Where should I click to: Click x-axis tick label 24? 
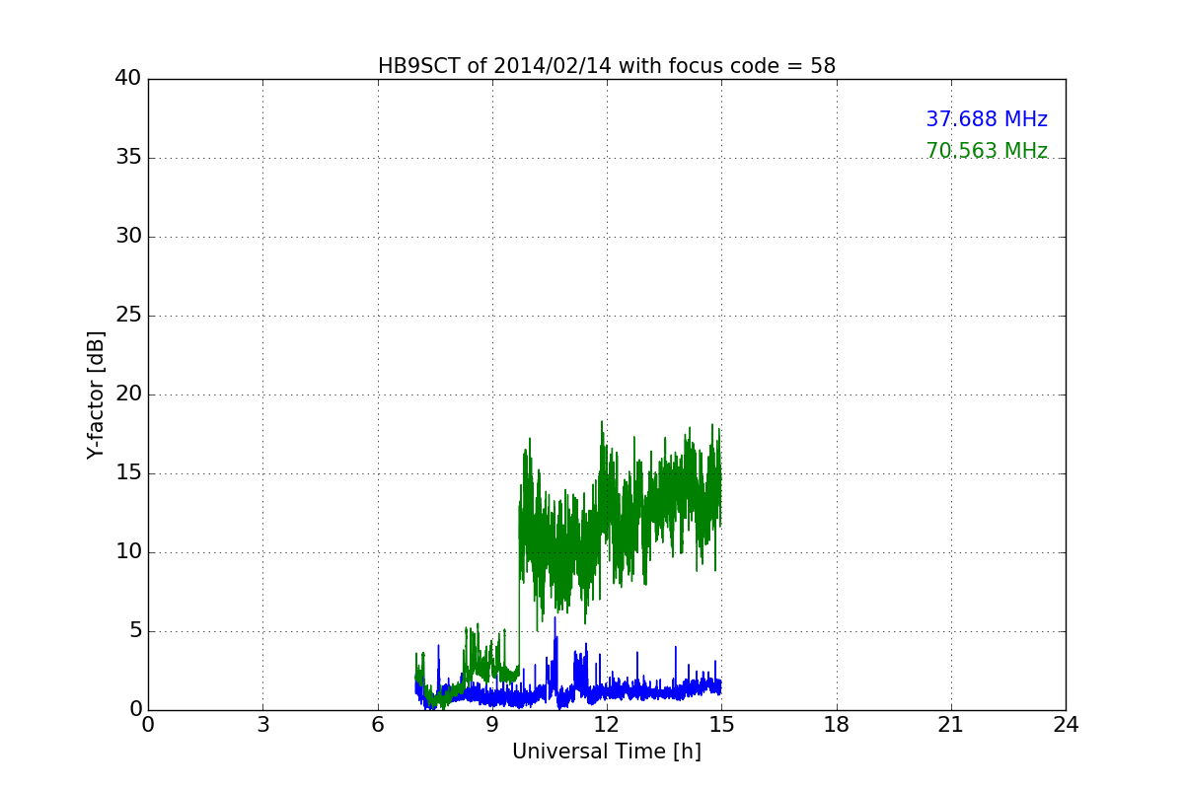click(1066, 725)
